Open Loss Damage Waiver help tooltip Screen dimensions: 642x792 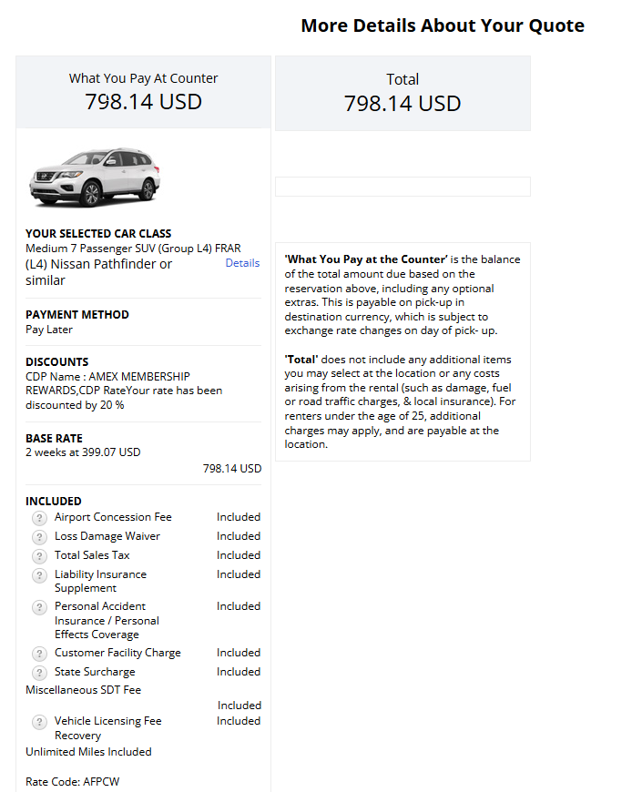point(39,537)
